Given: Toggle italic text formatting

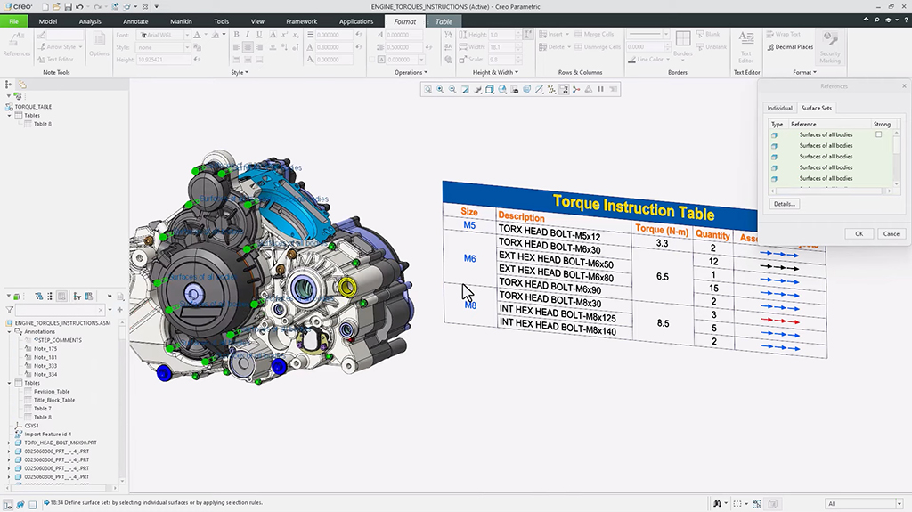Looking at the screenshot, I should tap(248, 35).
